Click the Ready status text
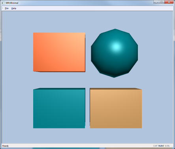The height and width of the screenshot is (149, 175). pyautogui.click(x=6, y=146)
